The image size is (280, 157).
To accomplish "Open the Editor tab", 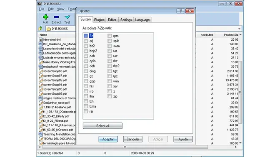I will pyautogui.click(x=112, y=20).
